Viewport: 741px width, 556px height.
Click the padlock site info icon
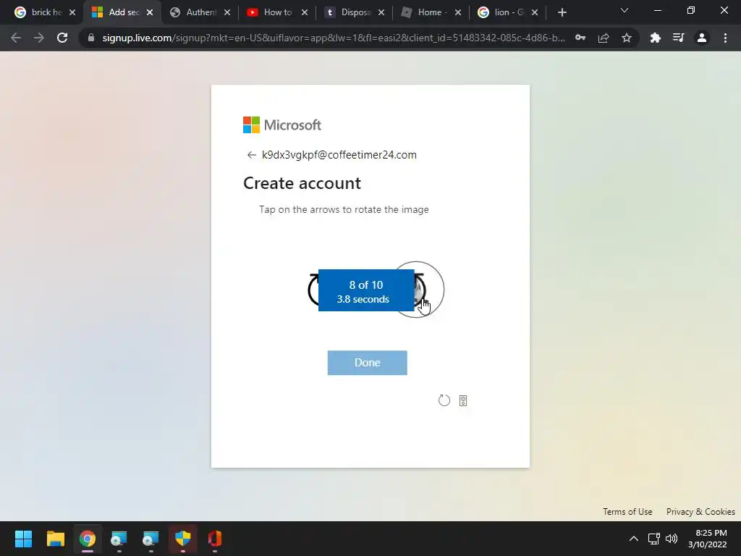tap(91, 38)
